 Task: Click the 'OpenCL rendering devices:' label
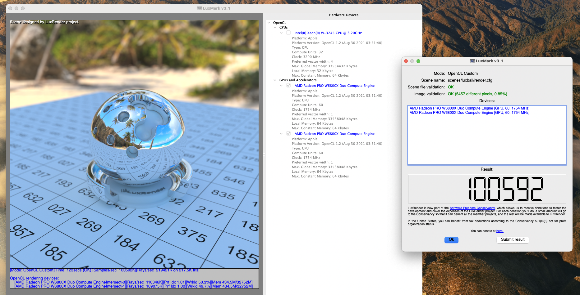pyautogui.click(x=34, y=278)
